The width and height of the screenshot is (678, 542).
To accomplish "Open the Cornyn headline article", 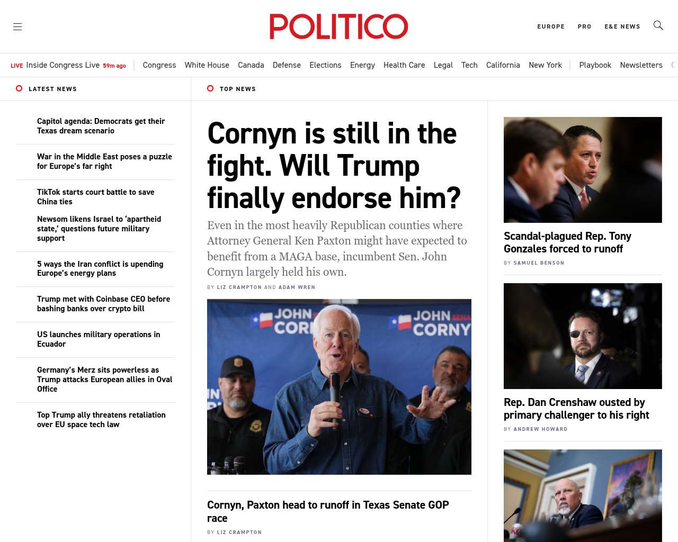I will pos(334,166).
